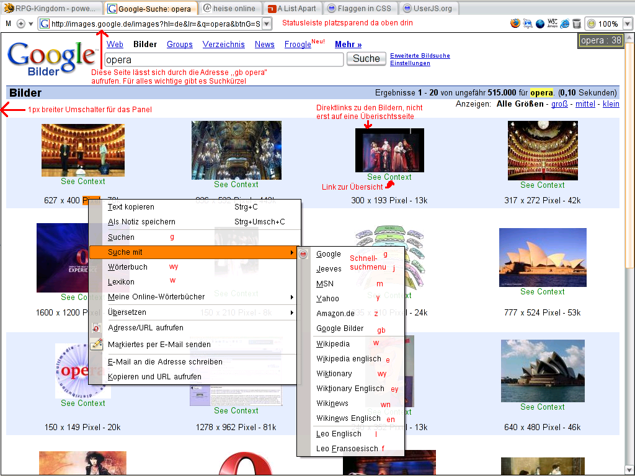Expand the address bar URL history dropdown
Screen dimensions: 635x476
267,24
